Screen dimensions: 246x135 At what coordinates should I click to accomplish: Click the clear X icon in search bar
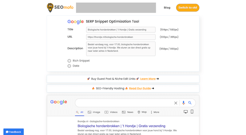[176, 103]
